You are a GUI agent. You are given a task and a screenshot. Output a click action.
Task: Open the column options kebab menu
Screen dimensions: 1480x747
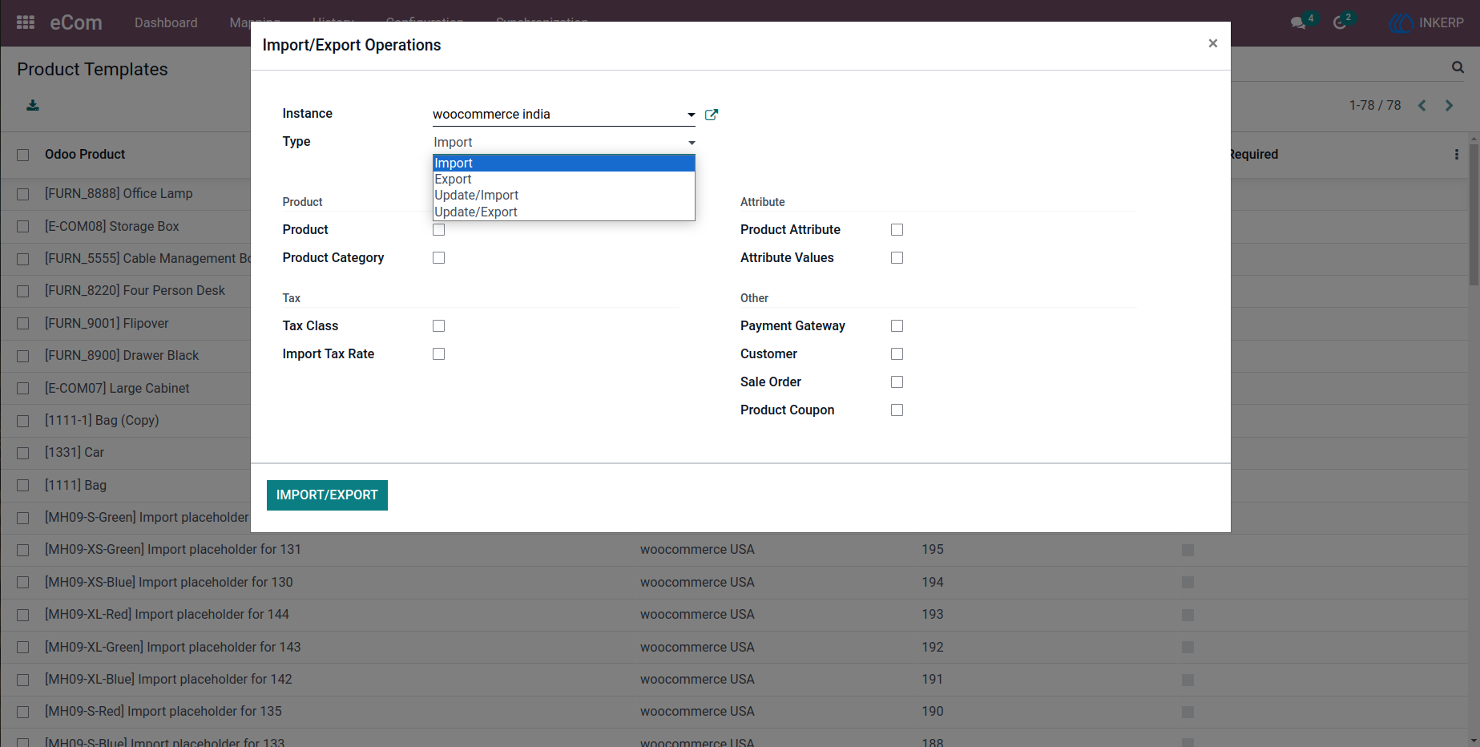(x=1457, y=155)
